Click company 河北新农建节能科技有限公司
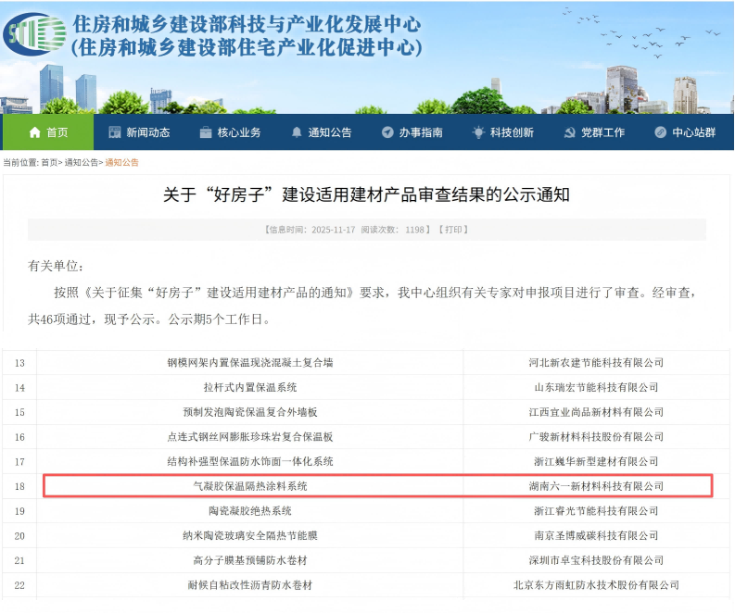 pyautogui.click(x=596, y=362)
